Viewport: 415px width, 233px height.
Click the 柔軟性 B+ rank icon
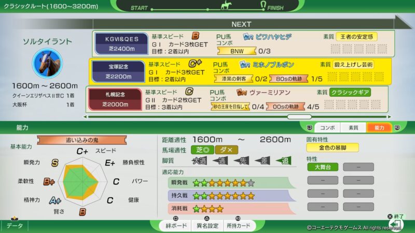click(x=49, y=182)
